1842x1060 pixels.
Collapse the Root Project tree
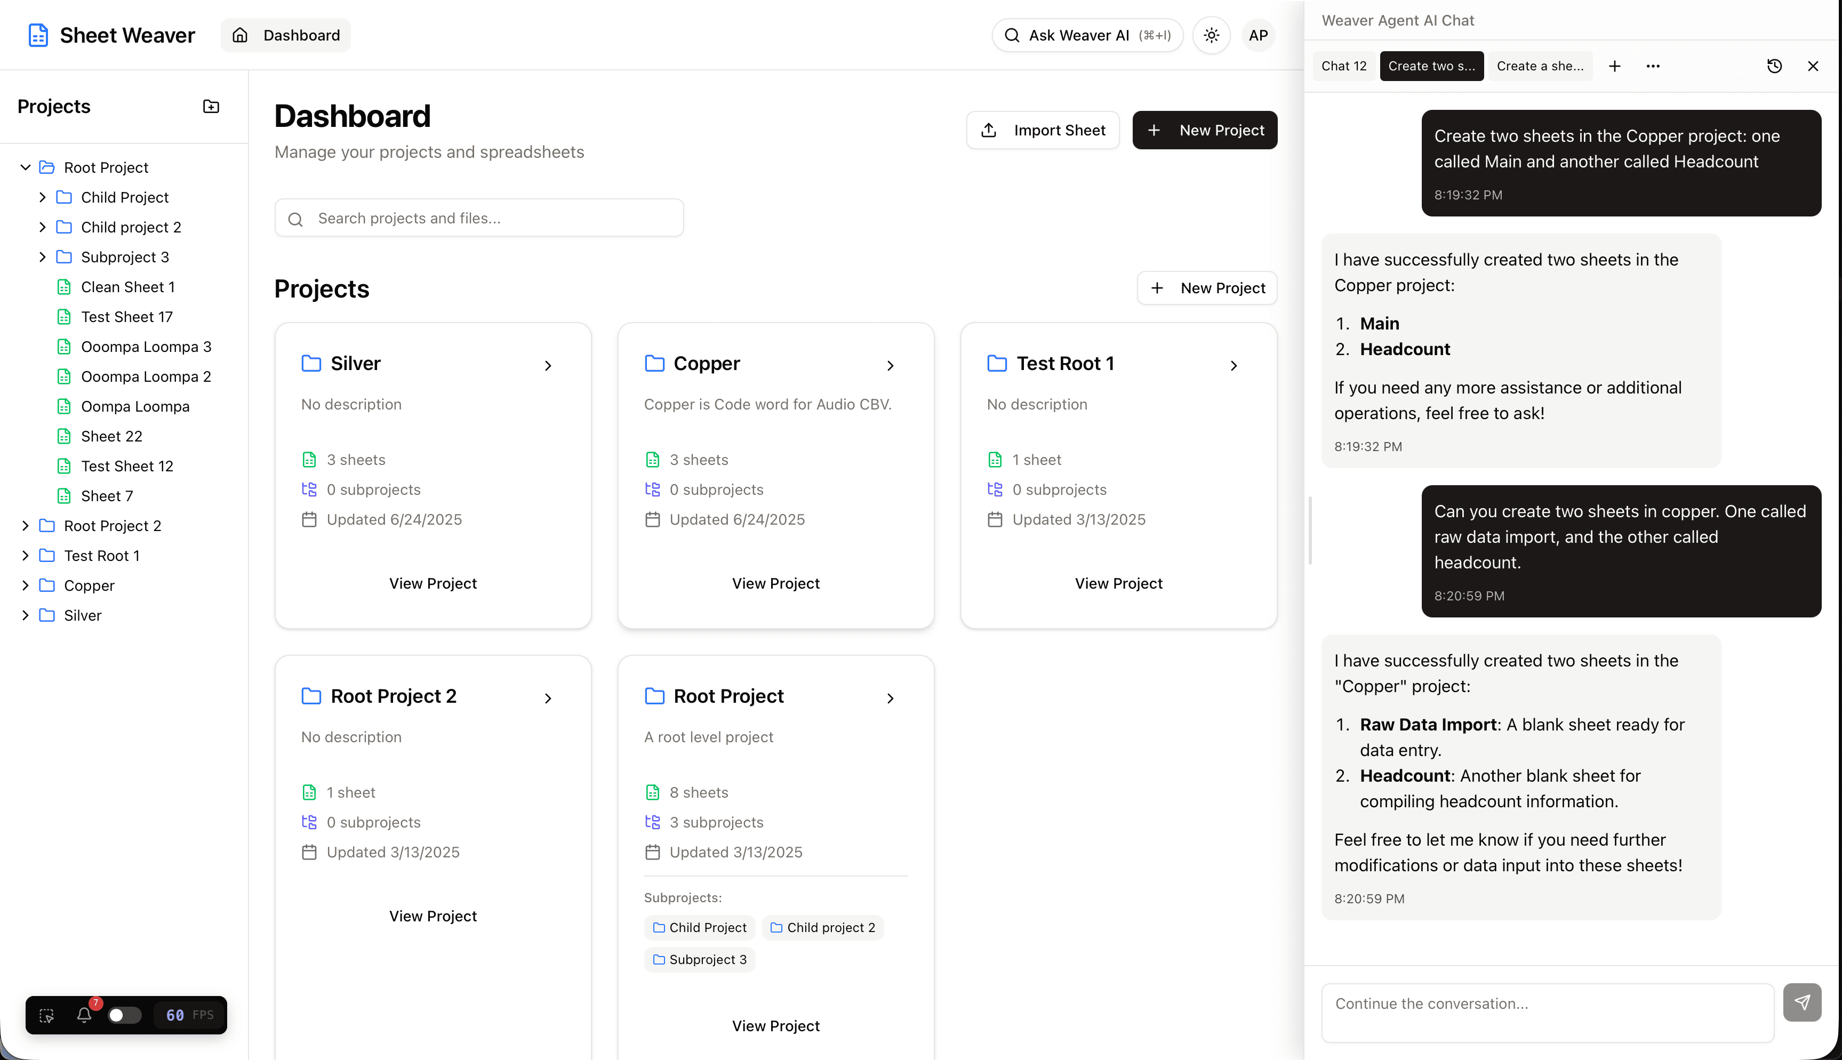click(25, 167)
